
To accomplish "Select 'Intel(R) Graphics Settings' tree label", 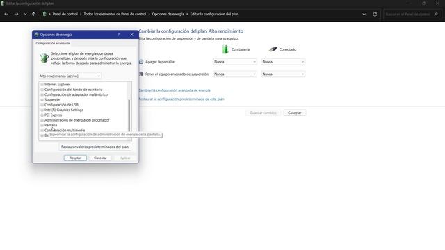I will (x=64, y=110).
